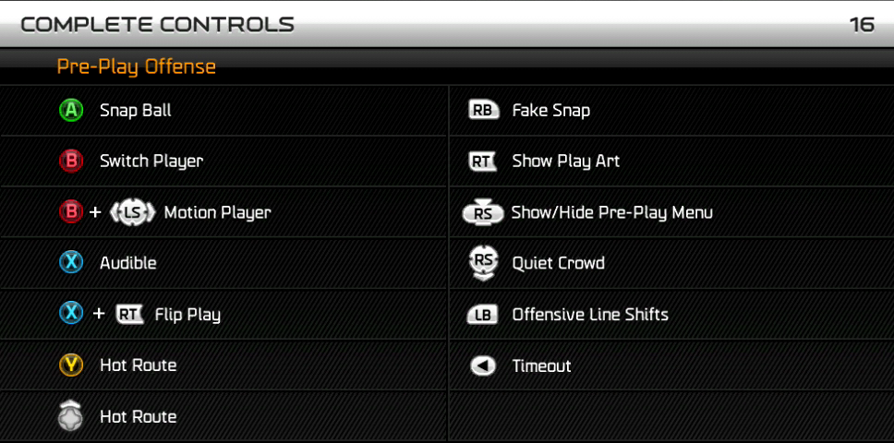Click the LS stick icon for Motion Player
Viewport: 894px width, 443px height.
(132, 212)
